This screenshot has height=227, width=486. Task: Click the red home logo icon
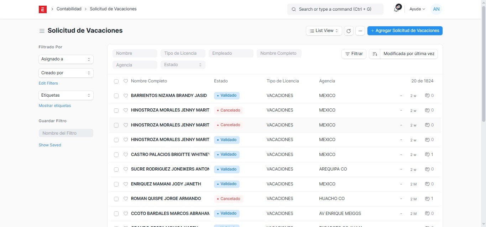43,9
